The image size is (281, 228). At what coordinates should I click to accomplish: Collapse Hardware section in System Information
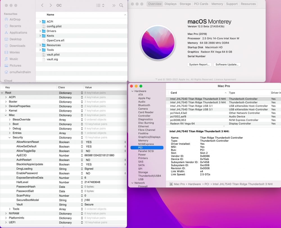tap(132, 91)
